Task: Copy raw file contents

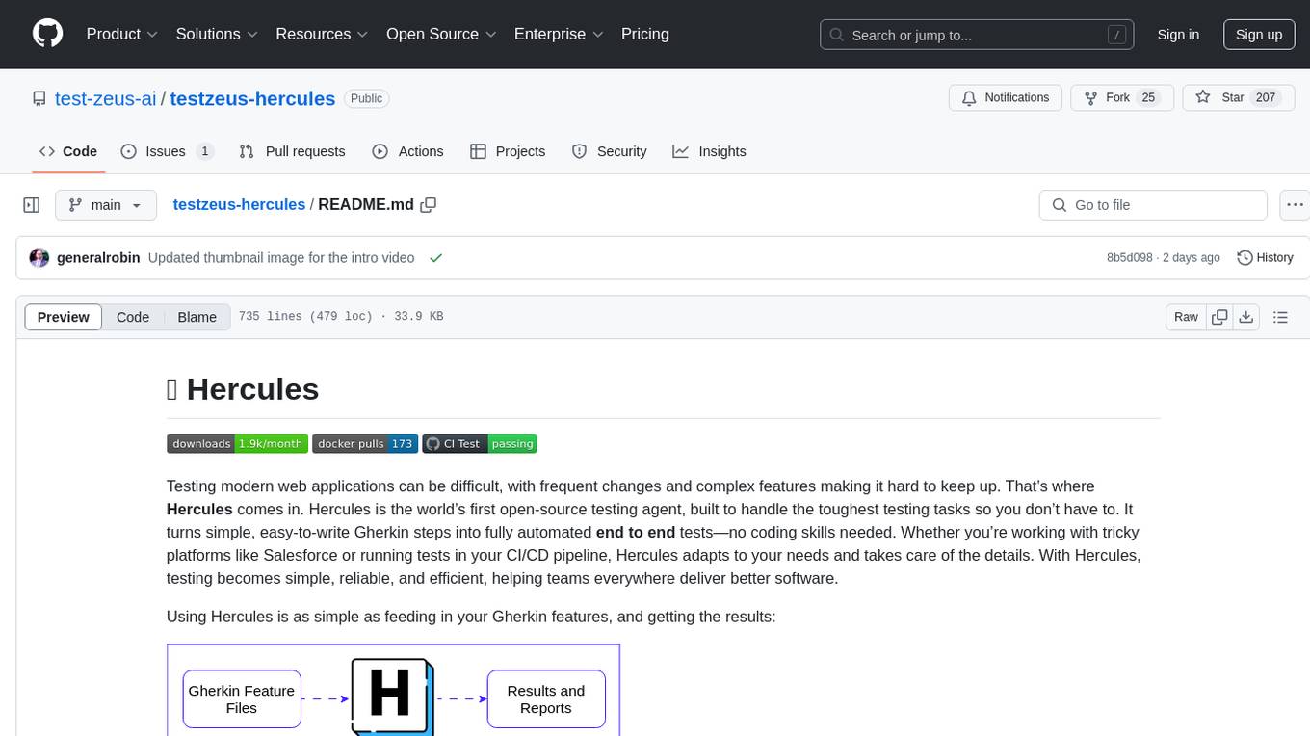Action: [1219, 317]
